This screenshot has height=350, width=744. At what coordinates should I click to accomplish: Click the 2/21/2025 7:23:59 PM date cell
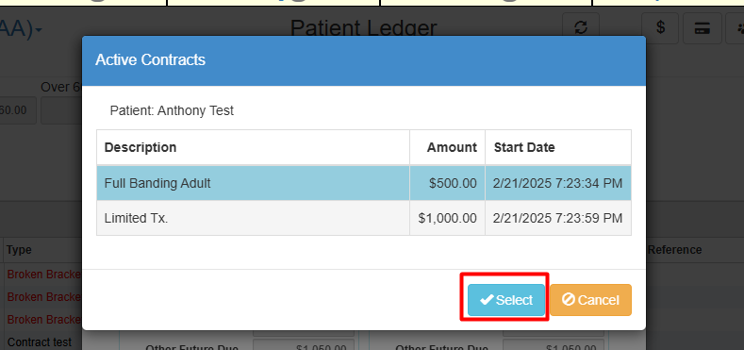558,218
